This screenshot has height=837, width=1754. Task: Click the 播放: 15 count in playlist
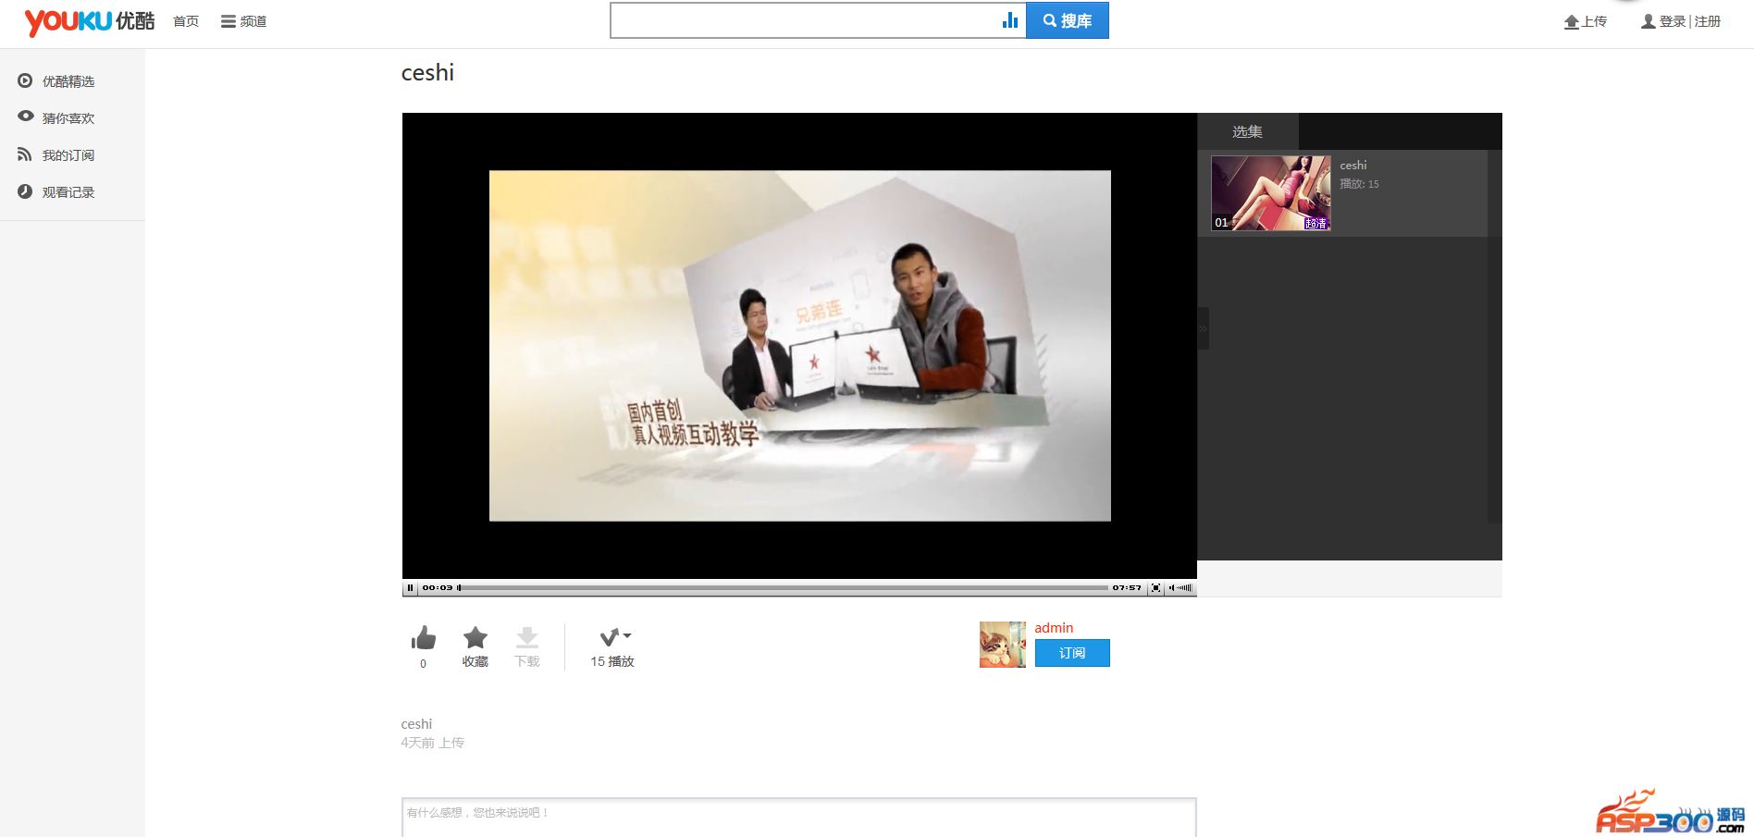pos(1359,184)
